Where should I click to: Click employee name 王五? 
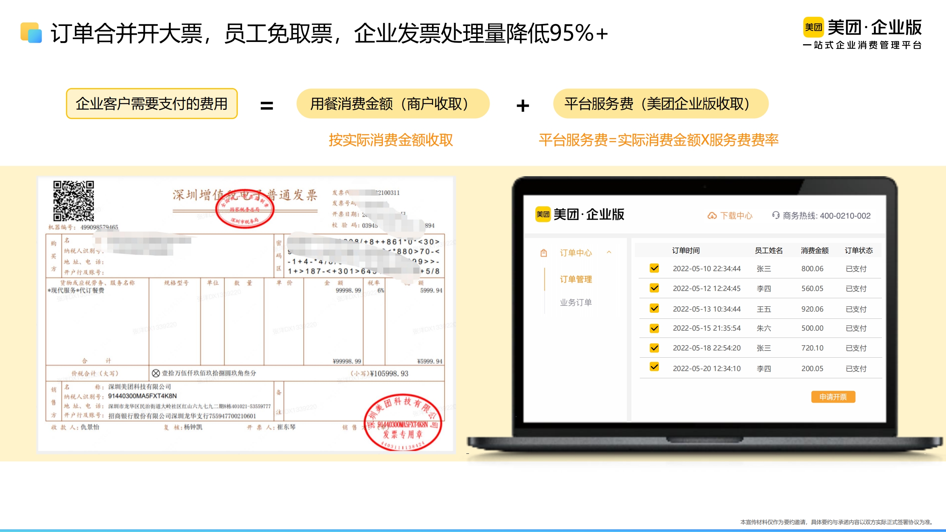pos(764,309)
